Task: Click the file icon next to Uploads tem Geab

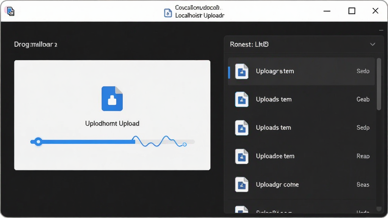Action: click(241, 100)
